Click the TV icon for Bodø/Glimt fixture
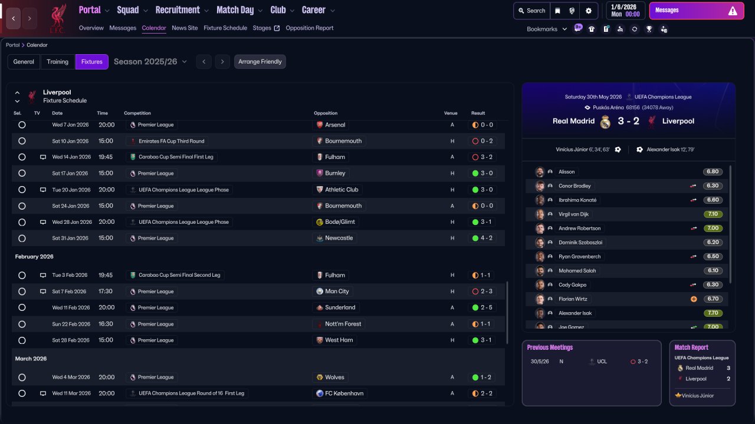755x424 pixels. [43, 222]
